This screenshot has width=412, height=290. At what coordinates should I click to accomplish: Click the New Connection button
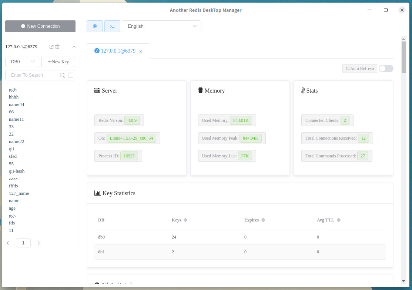point(40,26)
